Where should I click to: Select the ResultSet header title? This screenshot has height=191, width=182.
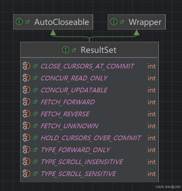coord(98,50)
